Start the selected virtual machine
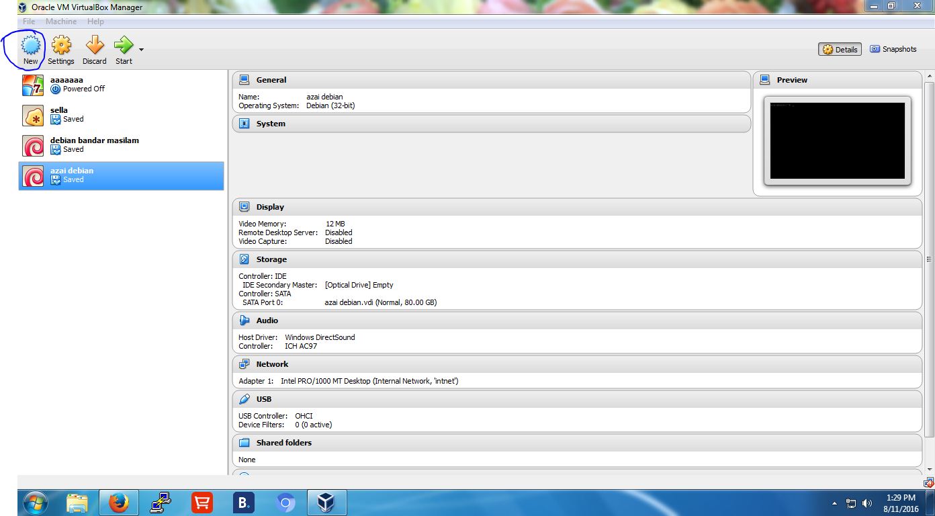 pyautogui.click(x=123, y=46)
